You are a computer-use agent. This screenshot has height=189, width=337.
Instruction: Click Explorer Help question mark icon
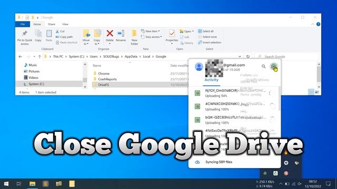[x=318, y=24]
